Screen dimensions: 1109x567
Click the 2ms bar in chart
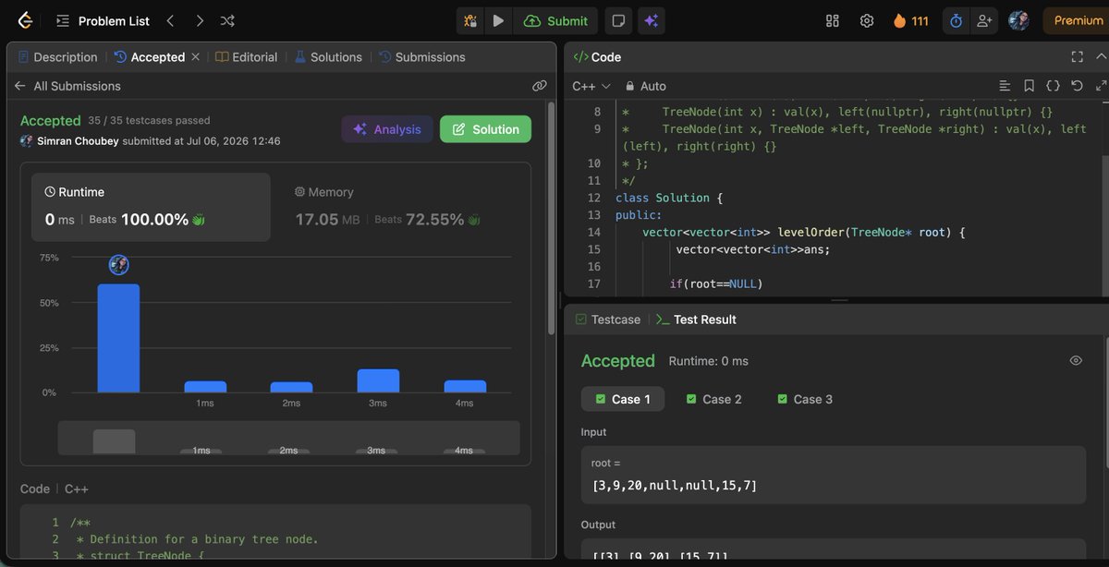pyautogui.click(x=291, y=388)
